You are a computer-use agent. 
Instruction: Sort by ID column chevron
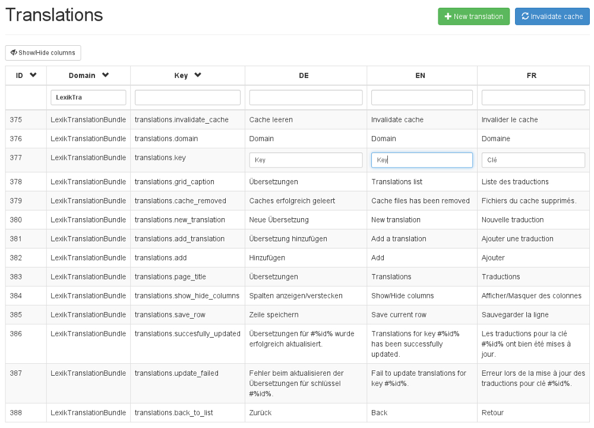33,75
